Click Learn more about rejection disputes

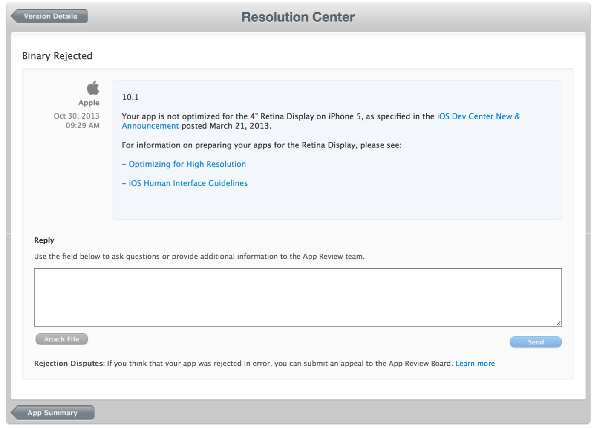coord(475,364)
